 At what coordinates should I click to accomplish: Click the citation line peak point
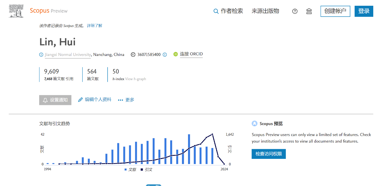tap(212, 134)
